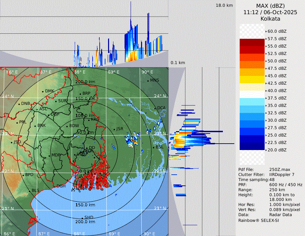This screenshot has width=305, height=236.
Task: Select the DMK station marker
Action: (43, 91)
